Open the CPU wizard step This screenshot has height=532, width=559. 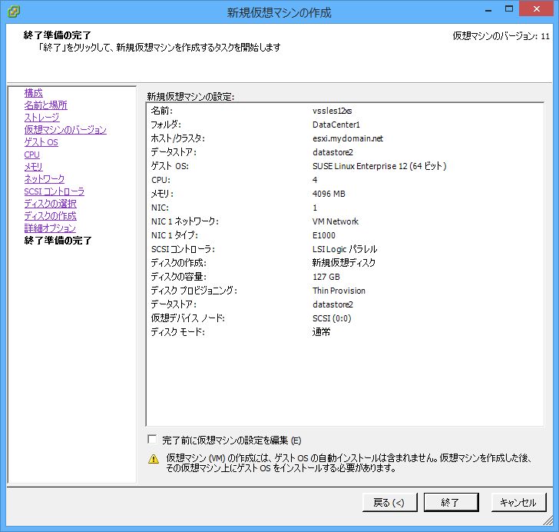[31, 155]
